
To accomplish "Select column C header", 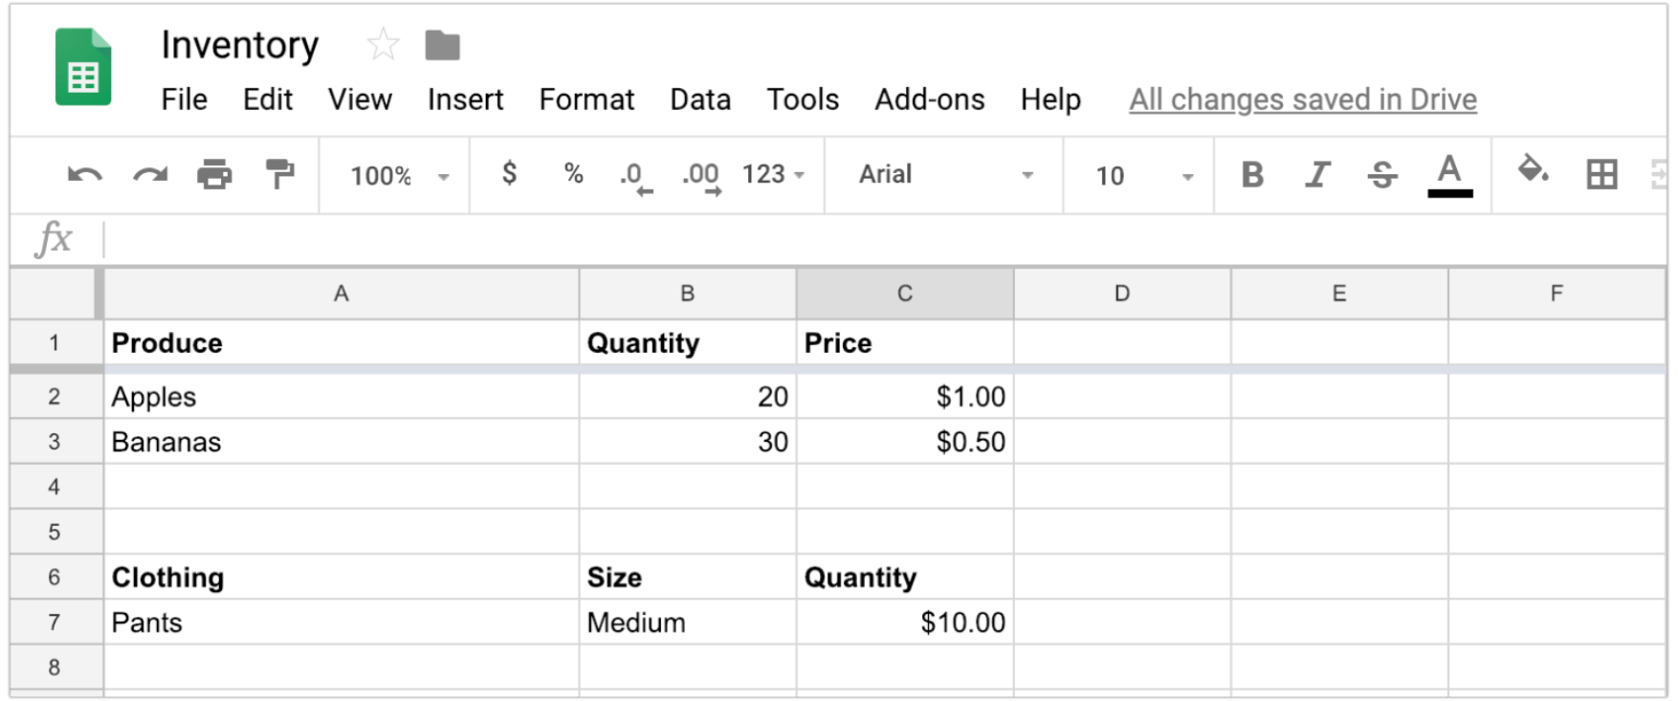I will 905,294.
